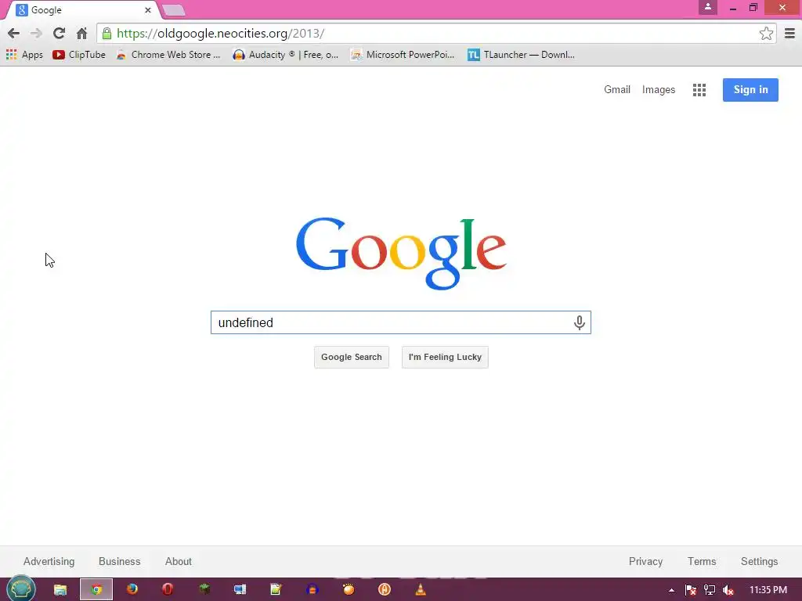Open the Google apps grid

pyautogui.click(x=699, y=90)
